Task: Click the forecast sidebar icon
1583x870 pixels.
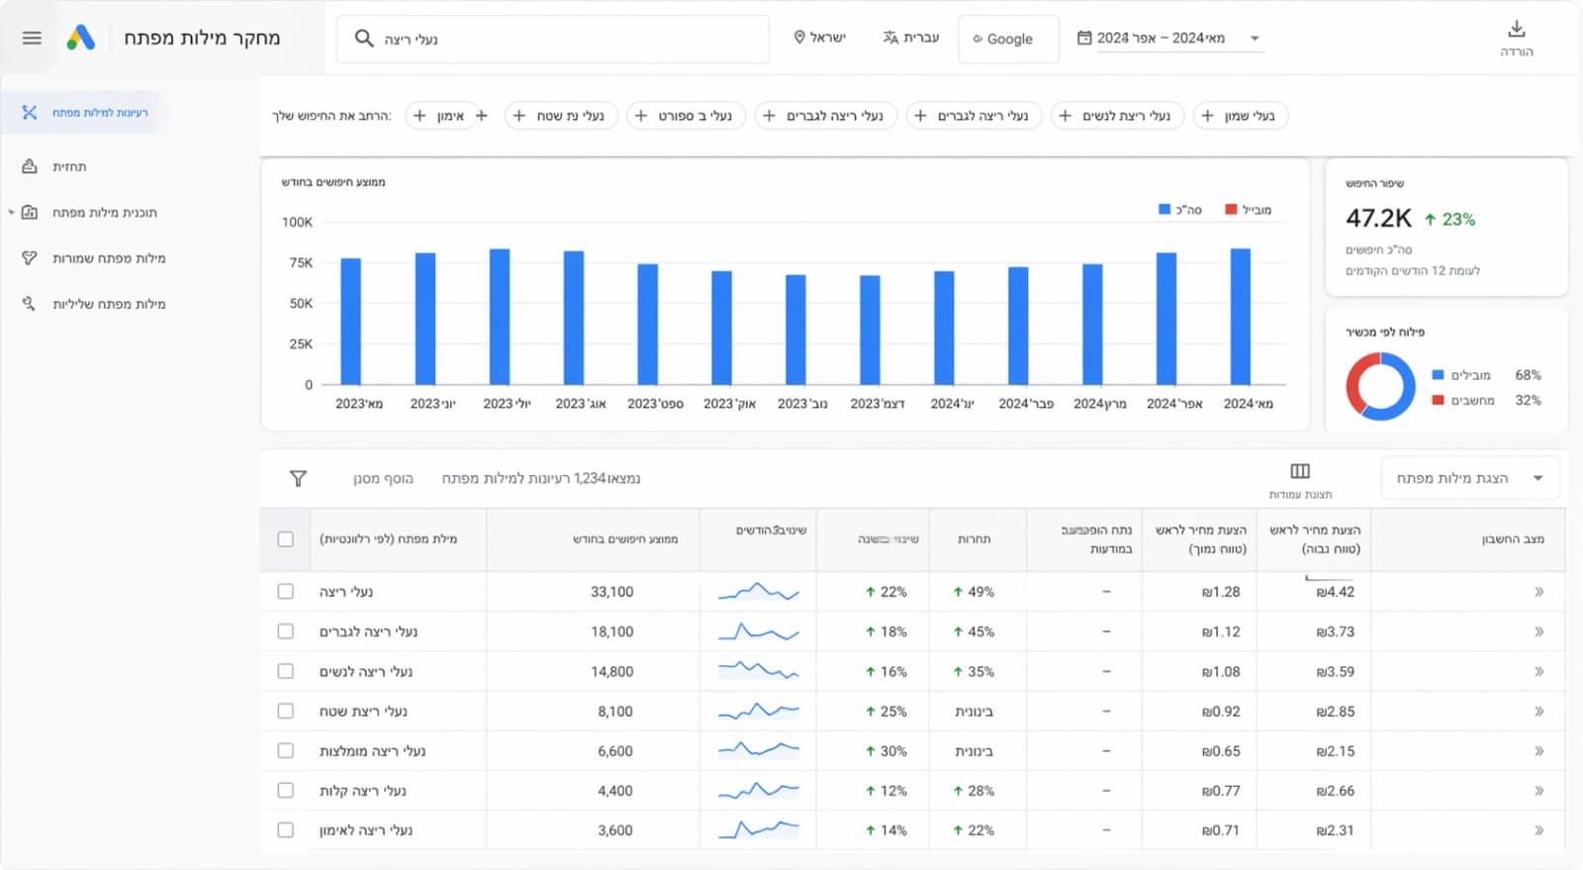Action: 30,166
